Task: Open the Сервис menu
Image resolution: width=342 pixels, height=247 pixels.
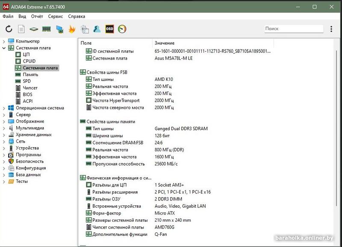Action: point(55,16)
